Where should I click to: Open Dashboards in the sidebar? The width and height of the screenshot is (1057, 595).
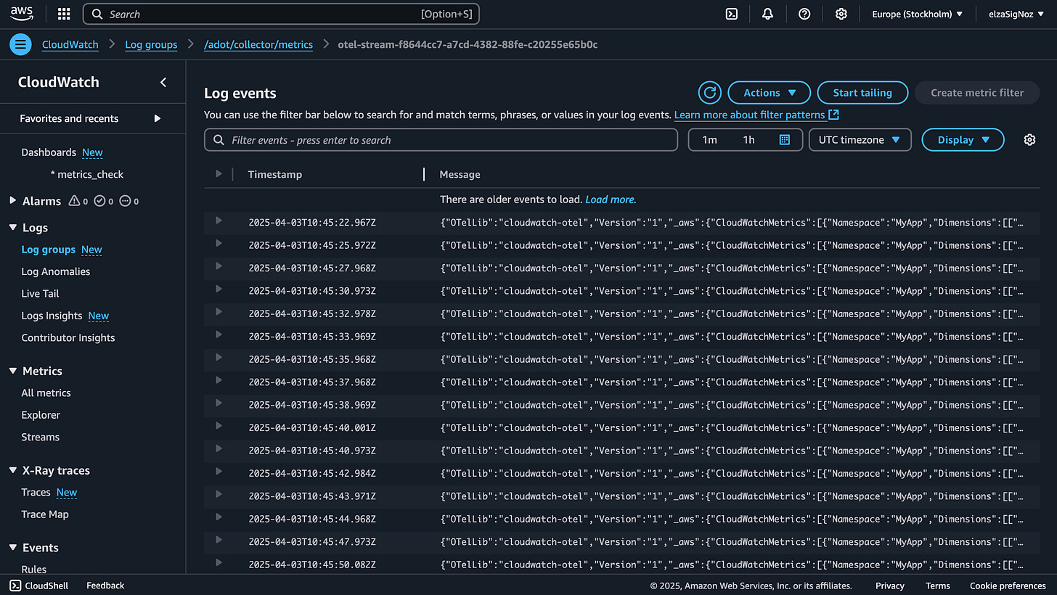pos(49,152)
